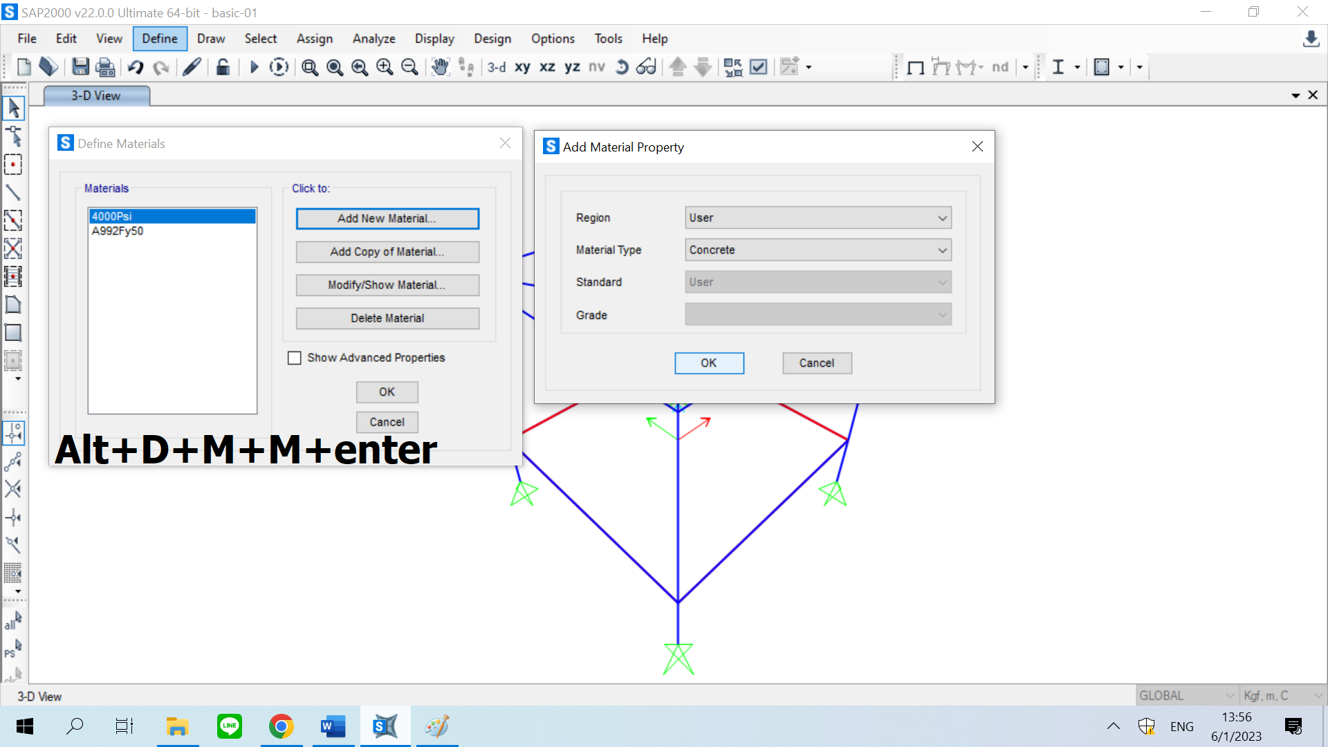Open the Analyze menu
This screenshot has height=747, width=1328.
coord(373,39)
